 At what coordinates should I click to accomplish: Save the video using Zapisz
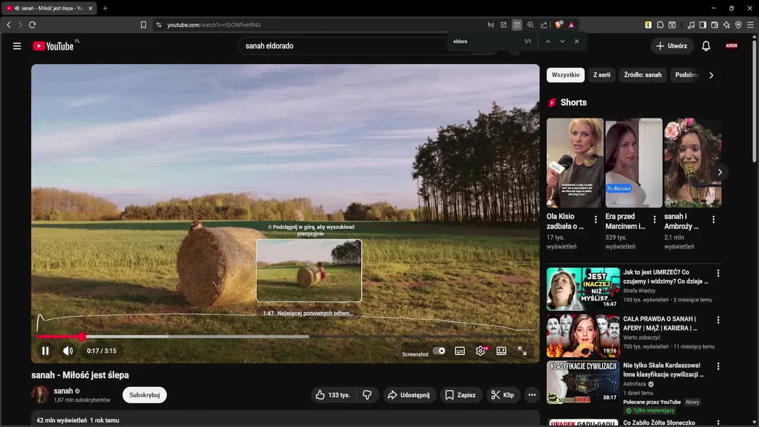click(461, 395)
